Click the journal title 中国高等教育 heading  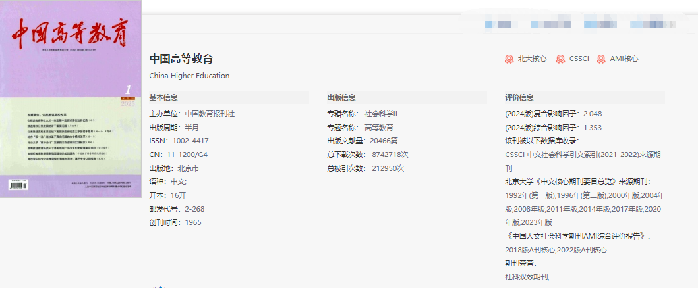pos(181,59)
